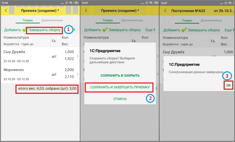Click green checkmark icon in right screen

pyautogui.click(x=184, y=30)
